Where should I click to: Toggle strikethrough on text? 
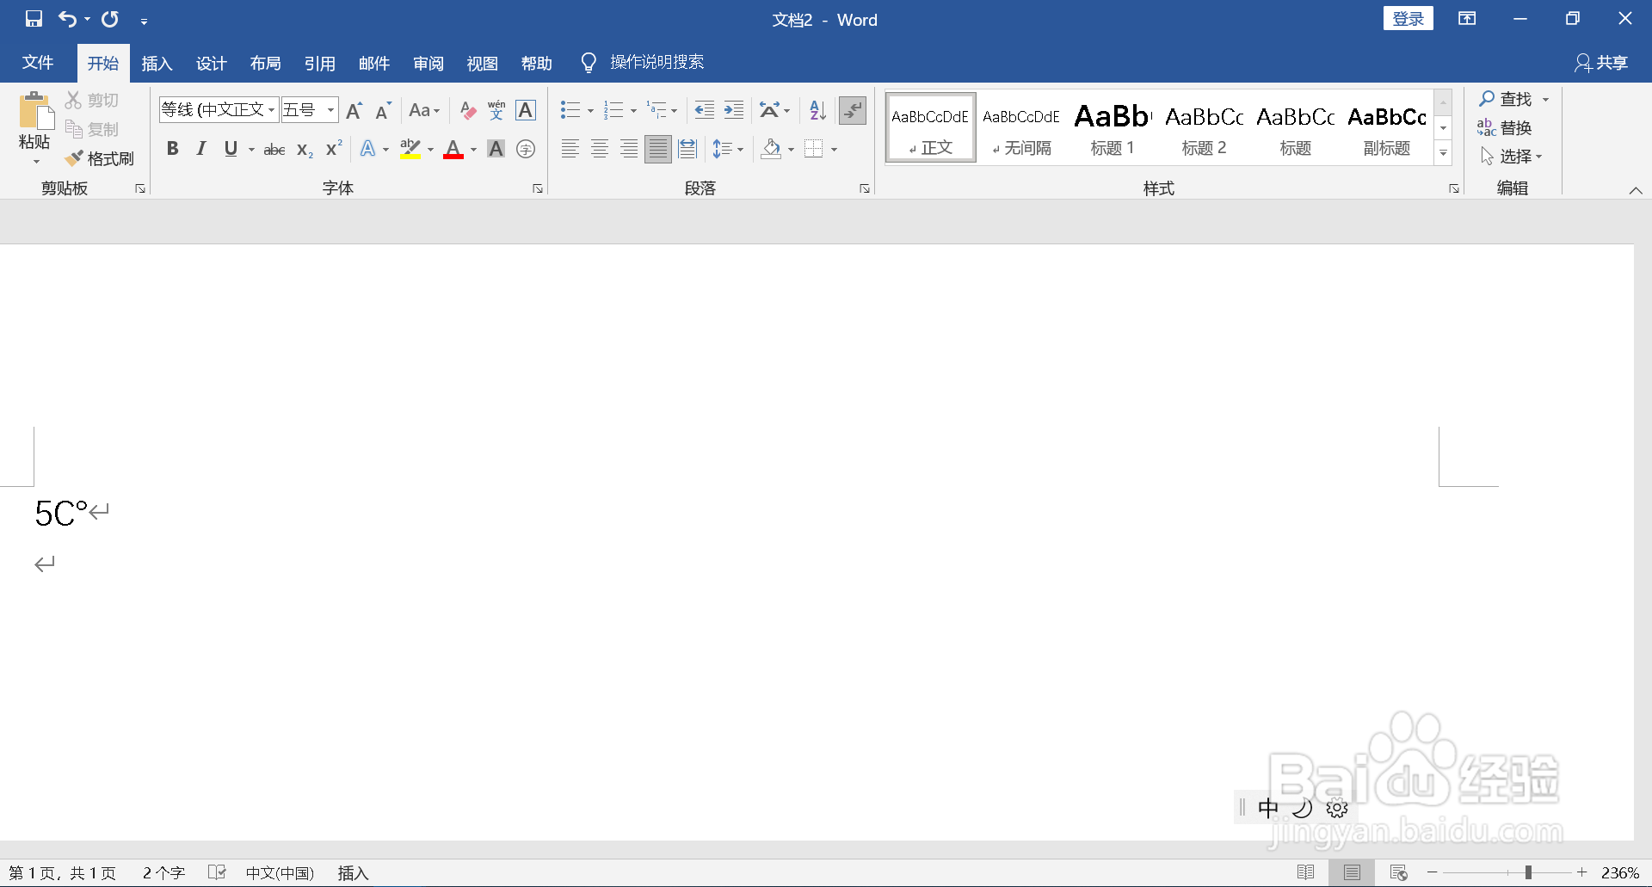point(274,149)
